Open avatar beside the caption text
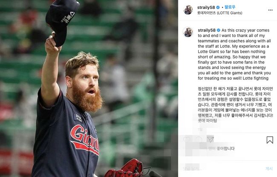 tap(188, 32)
